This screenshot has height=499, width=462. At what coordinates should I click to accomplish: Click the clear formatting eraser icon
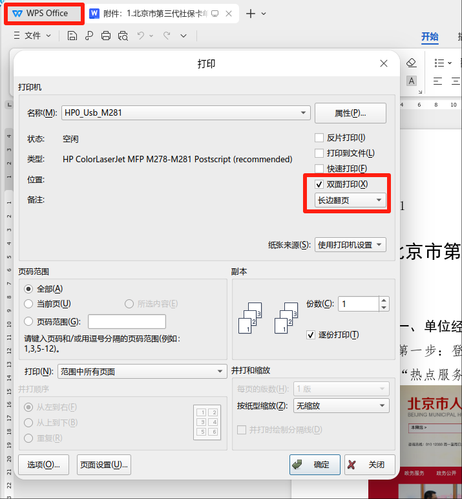(x=412, y=63)
